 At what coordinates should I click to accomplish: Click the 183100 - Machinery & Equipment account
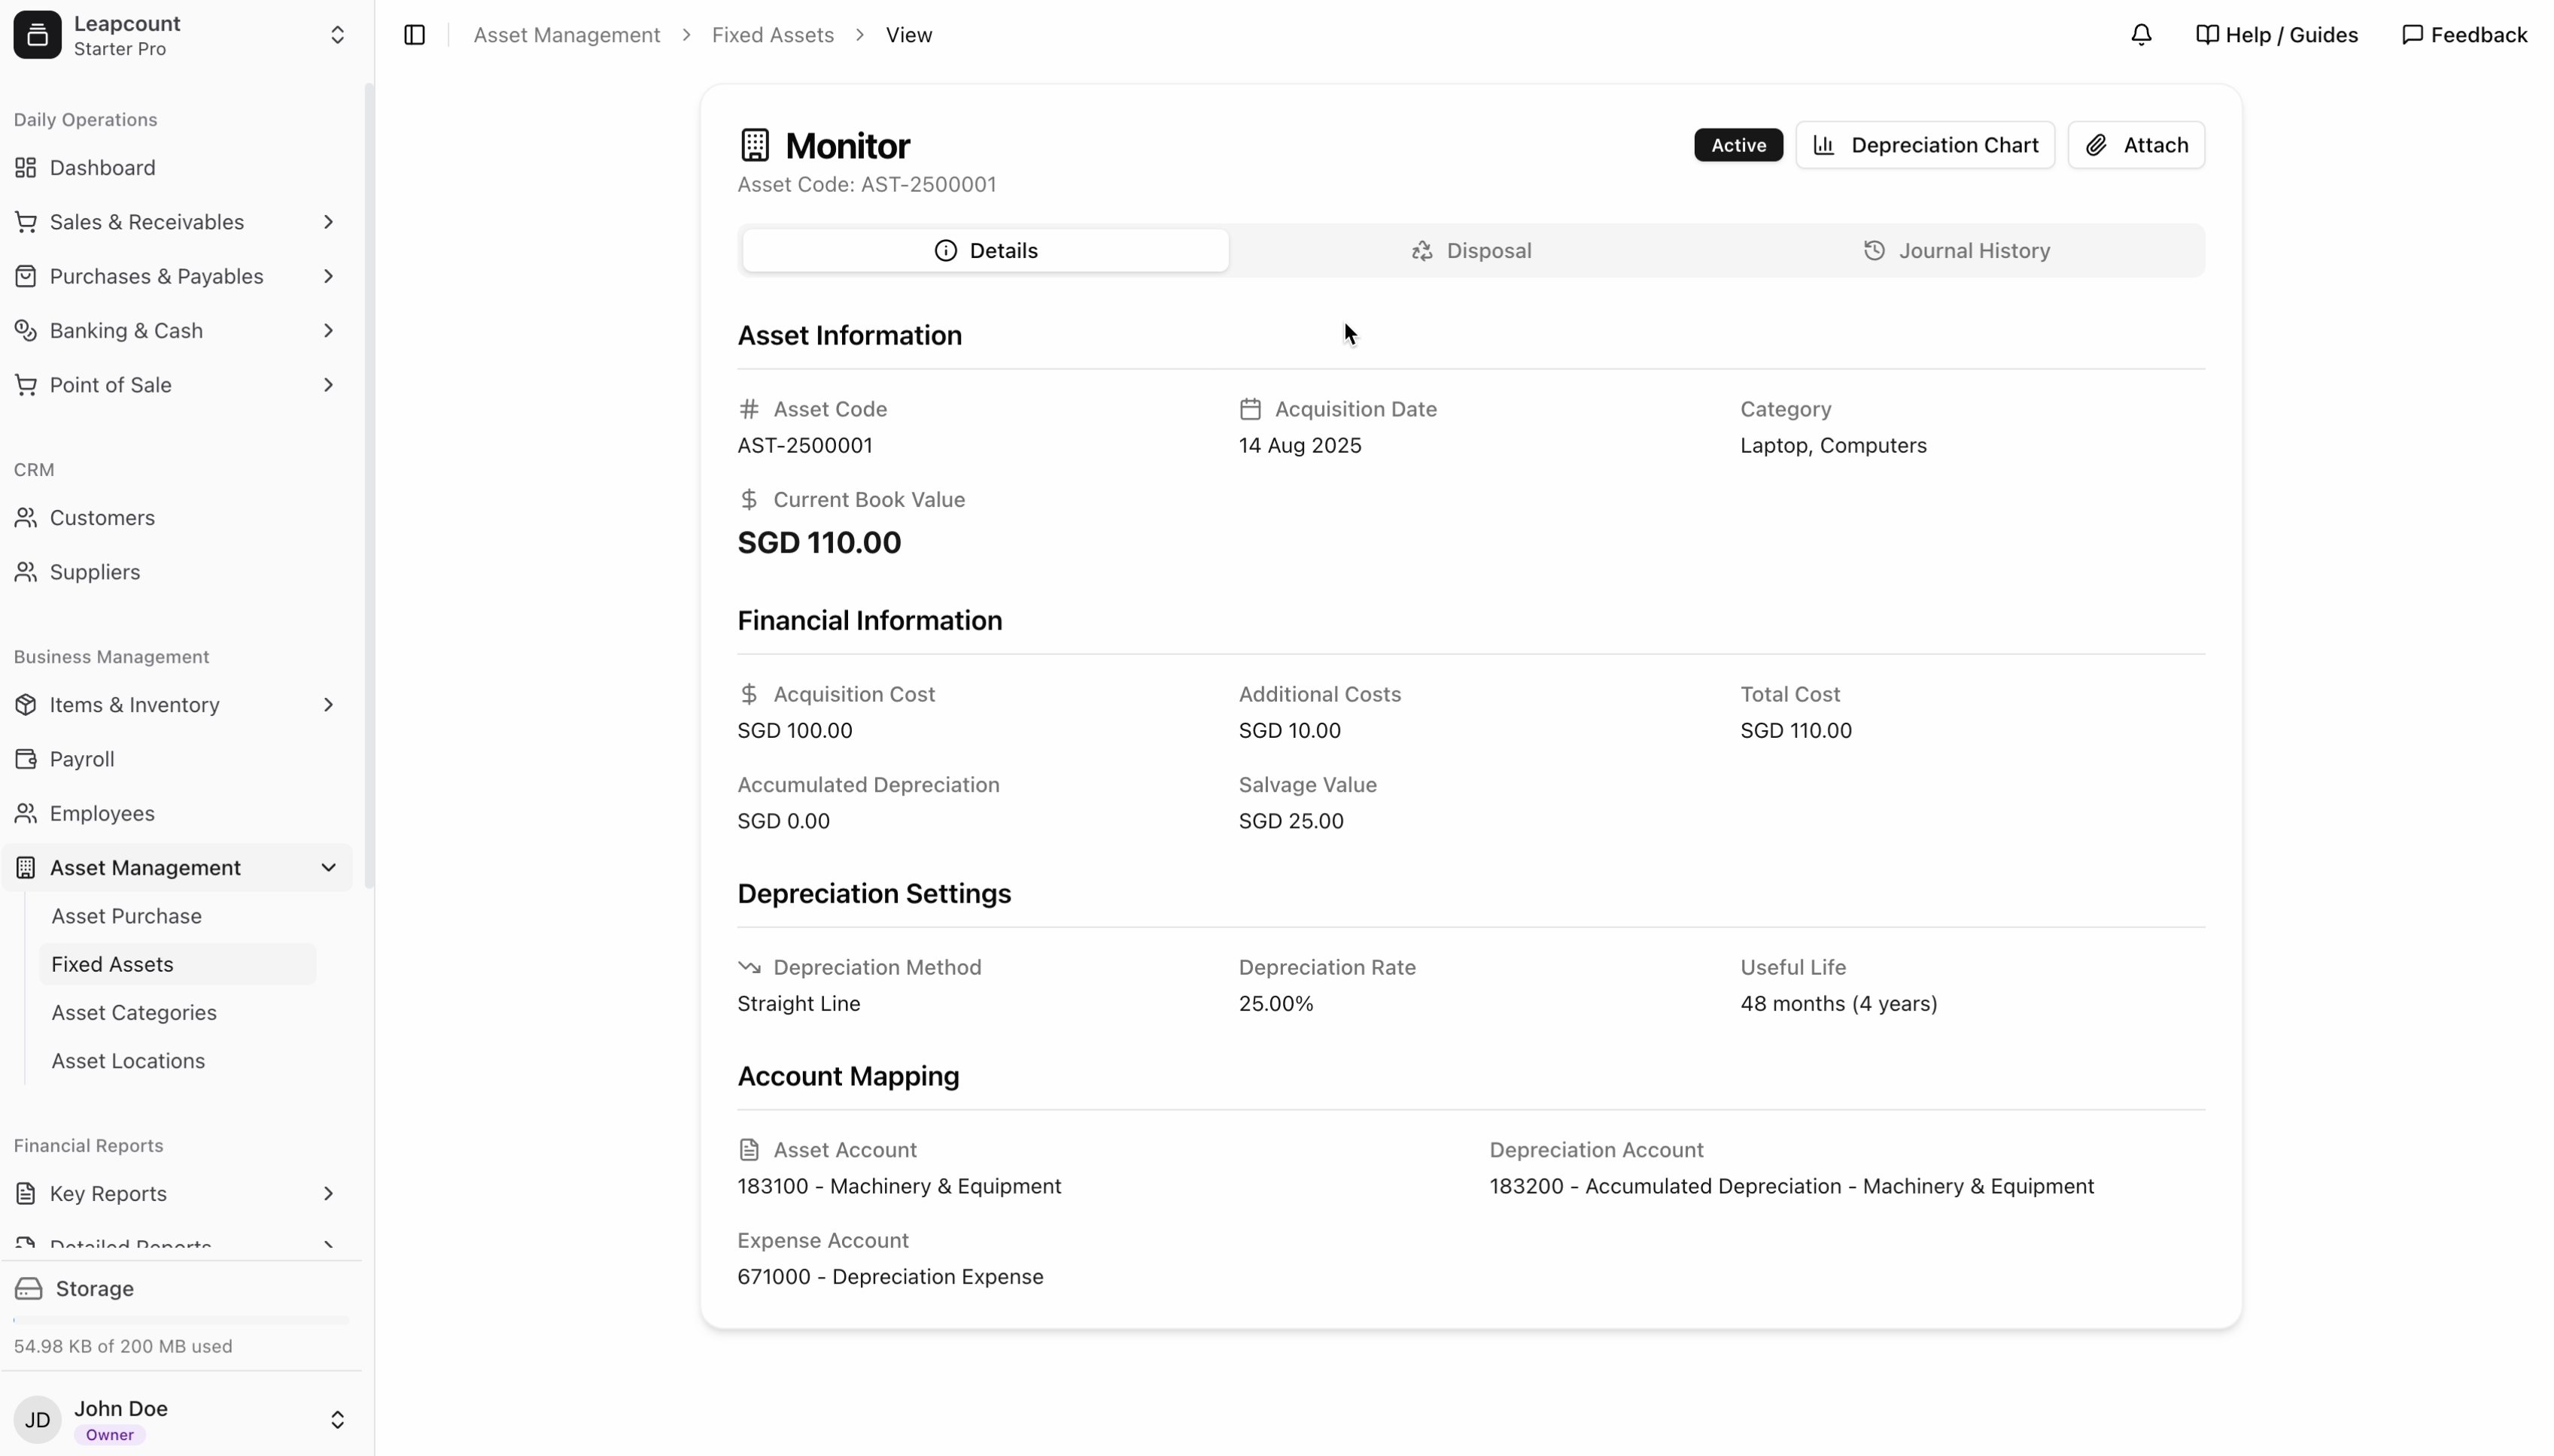(x=898, y=1187)
